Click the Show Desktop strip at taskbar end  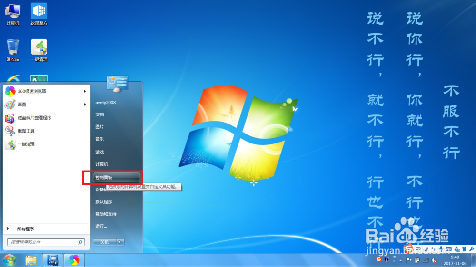click(x=473, y=260)
